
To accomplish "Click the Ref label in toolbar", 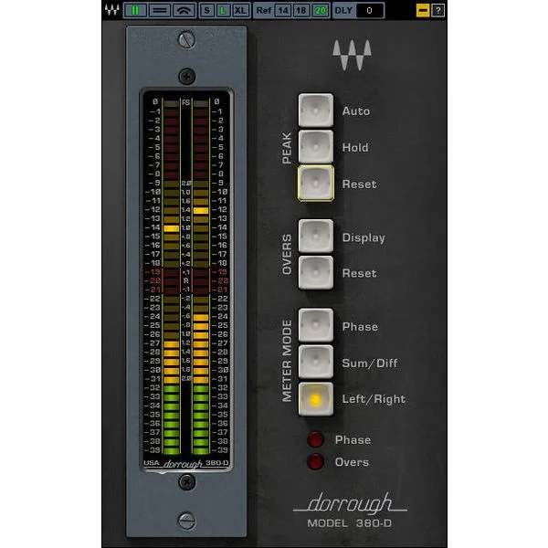I will [x=264, y=10].
